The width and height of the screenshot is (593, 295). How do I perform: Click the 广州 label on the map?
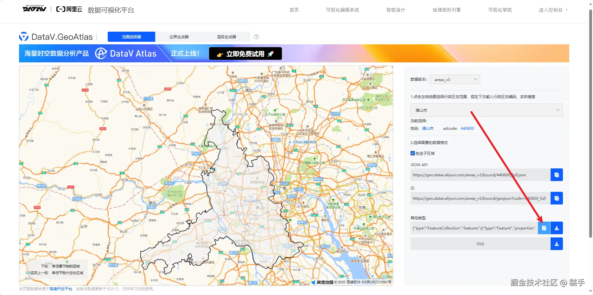(283, 188)
